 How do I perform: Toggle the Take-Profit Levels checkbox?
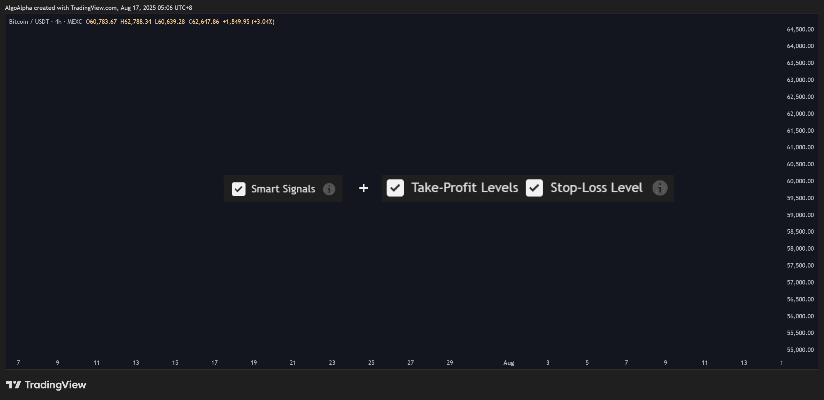click(x=395, y=188)
